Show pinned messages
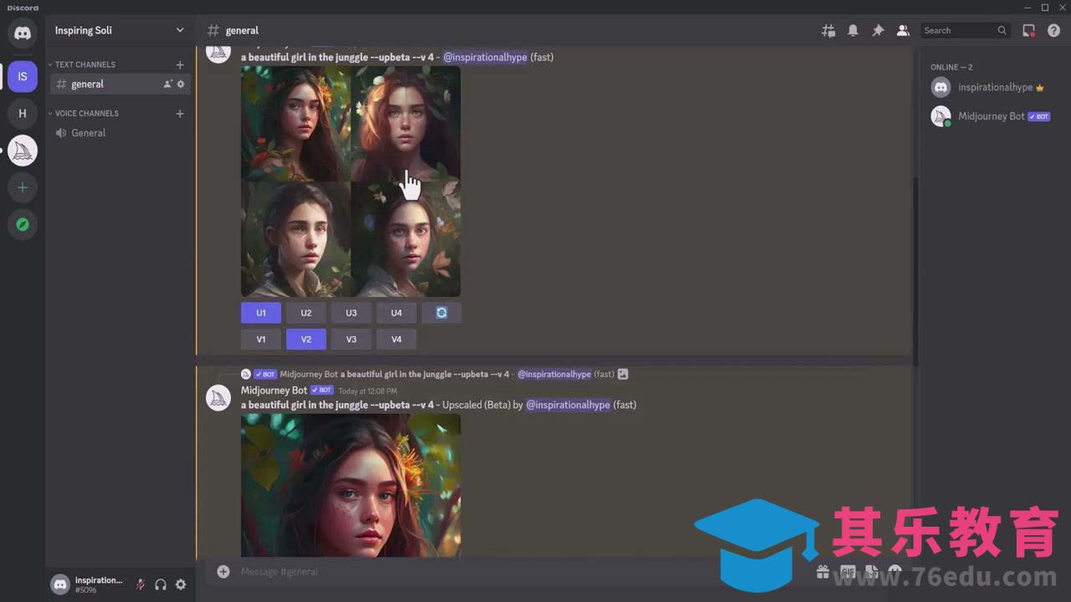This screenshot has width=1071, height=602. [x=878, y=30]
